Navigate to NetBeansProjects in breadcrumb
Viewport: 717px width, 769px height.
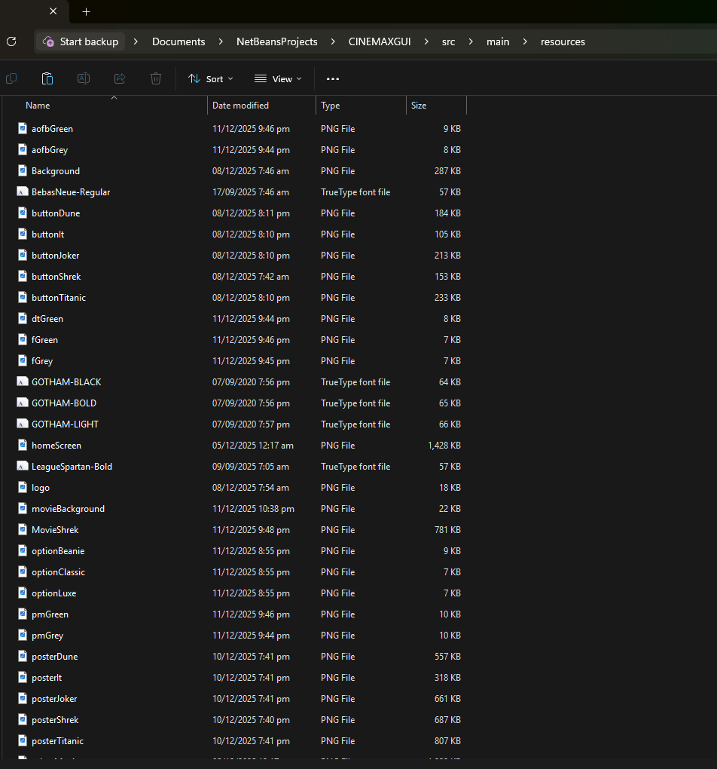[x=276, y=41]
